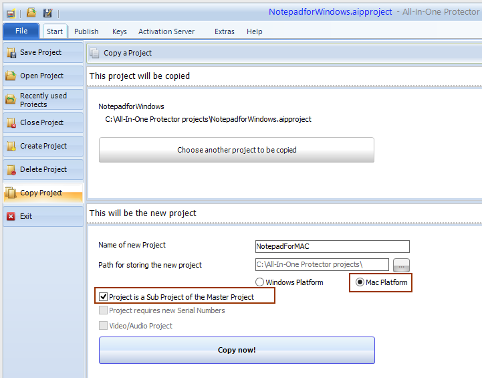Click the Save Project sidebar icon
Image resolution: width=482 pixels, height=378 pixels.
(11, 53)
